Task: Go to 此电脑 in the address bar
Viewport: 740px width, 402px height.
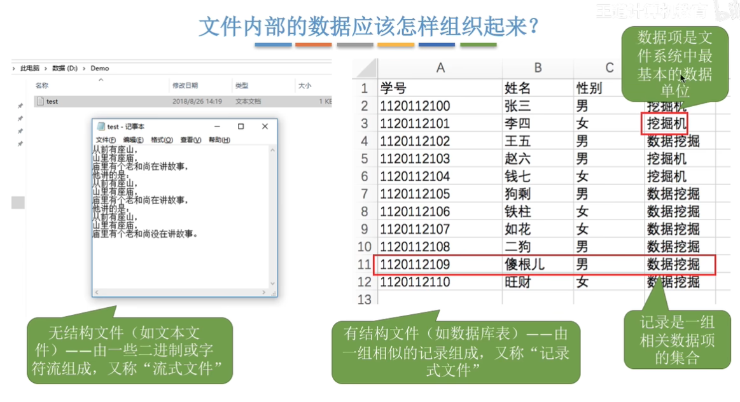Action: [x=30, y=69]
